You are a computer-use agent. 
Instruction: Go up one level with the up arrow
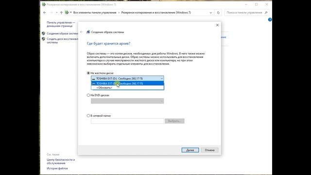pyautogui.click(x=61, y=13)
